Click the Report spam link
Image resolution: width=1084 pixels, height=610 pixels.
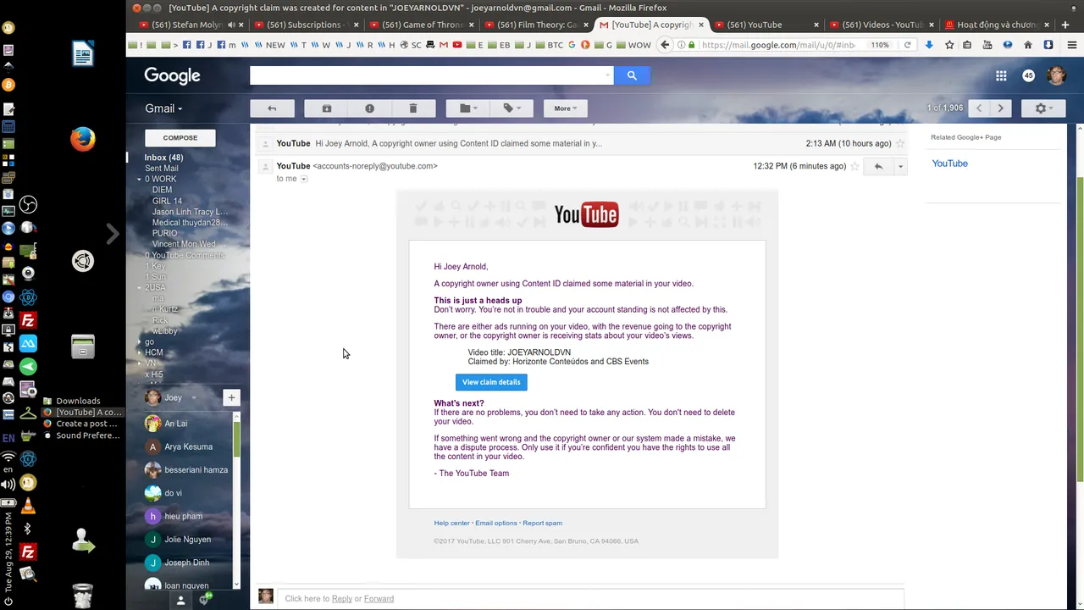[542, 524]
